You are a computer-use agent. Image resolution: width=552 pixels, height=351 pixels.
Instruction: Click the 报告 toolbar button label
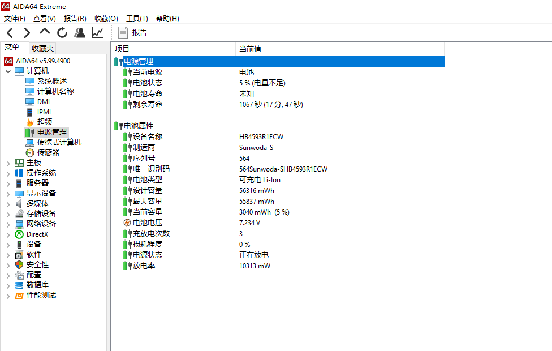[x=139, y=32]
